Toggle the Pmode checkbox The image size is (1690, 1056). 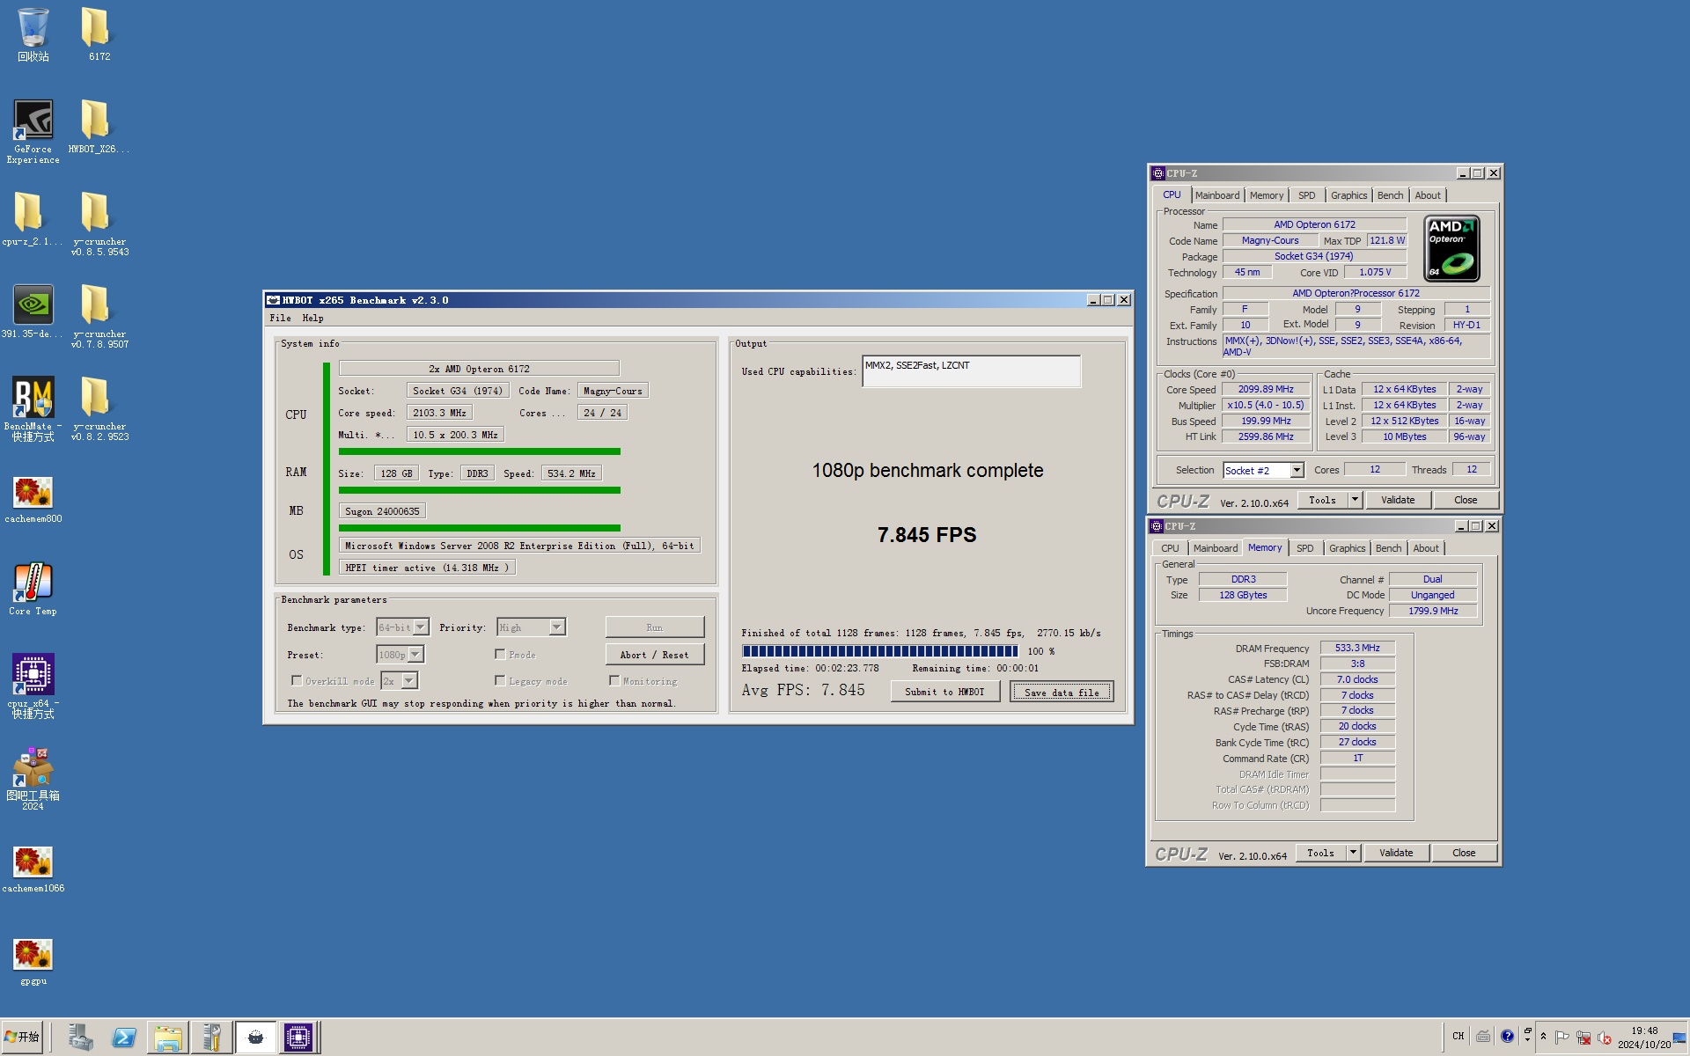pyautogui.click(x=500, y=654)
